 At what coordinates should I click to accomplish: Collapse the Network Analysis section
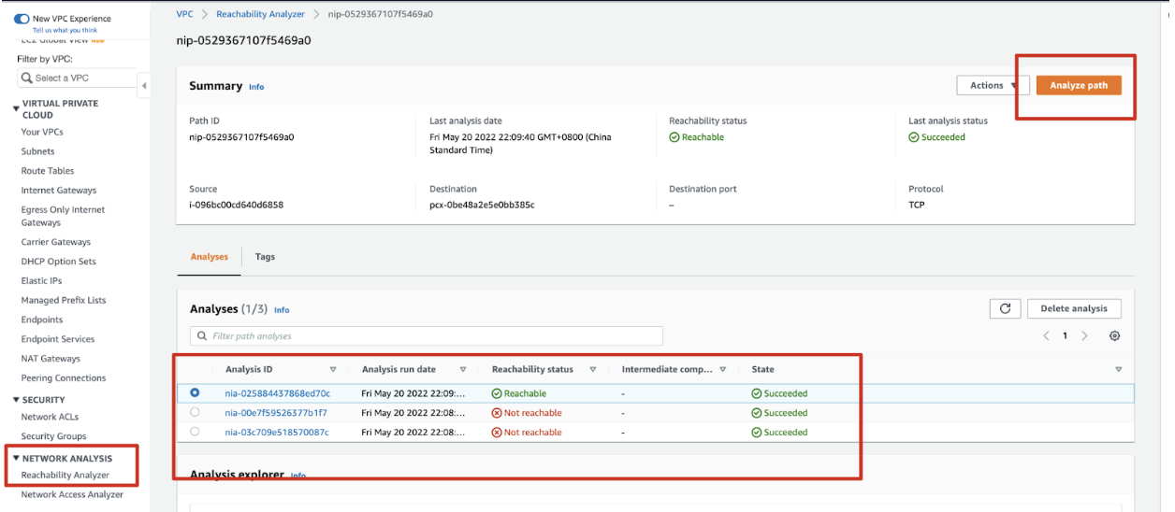coord(16,459)
